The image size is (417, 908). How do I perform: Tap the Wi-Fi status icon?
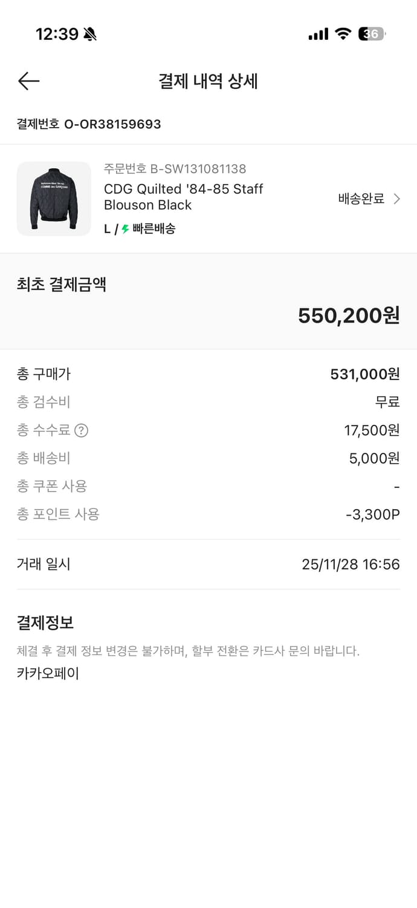coord(343,34)
